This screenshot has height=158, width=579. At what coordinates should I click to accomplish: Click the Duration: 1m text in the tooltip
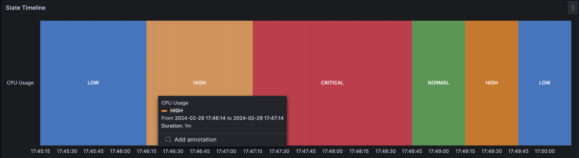pos(176,126)
